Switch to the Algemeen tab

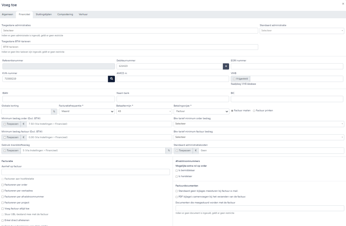click(x=7, y=14)
